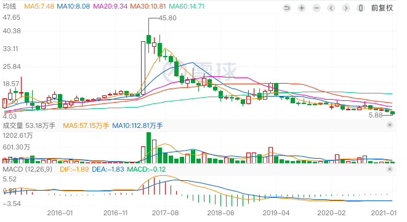Click the 1202.61万 volume axis label

point(18,136)
